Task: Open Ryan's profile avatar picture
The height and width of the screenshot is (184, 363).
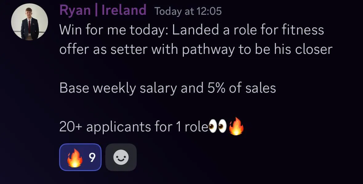Action: click(30, 22)
